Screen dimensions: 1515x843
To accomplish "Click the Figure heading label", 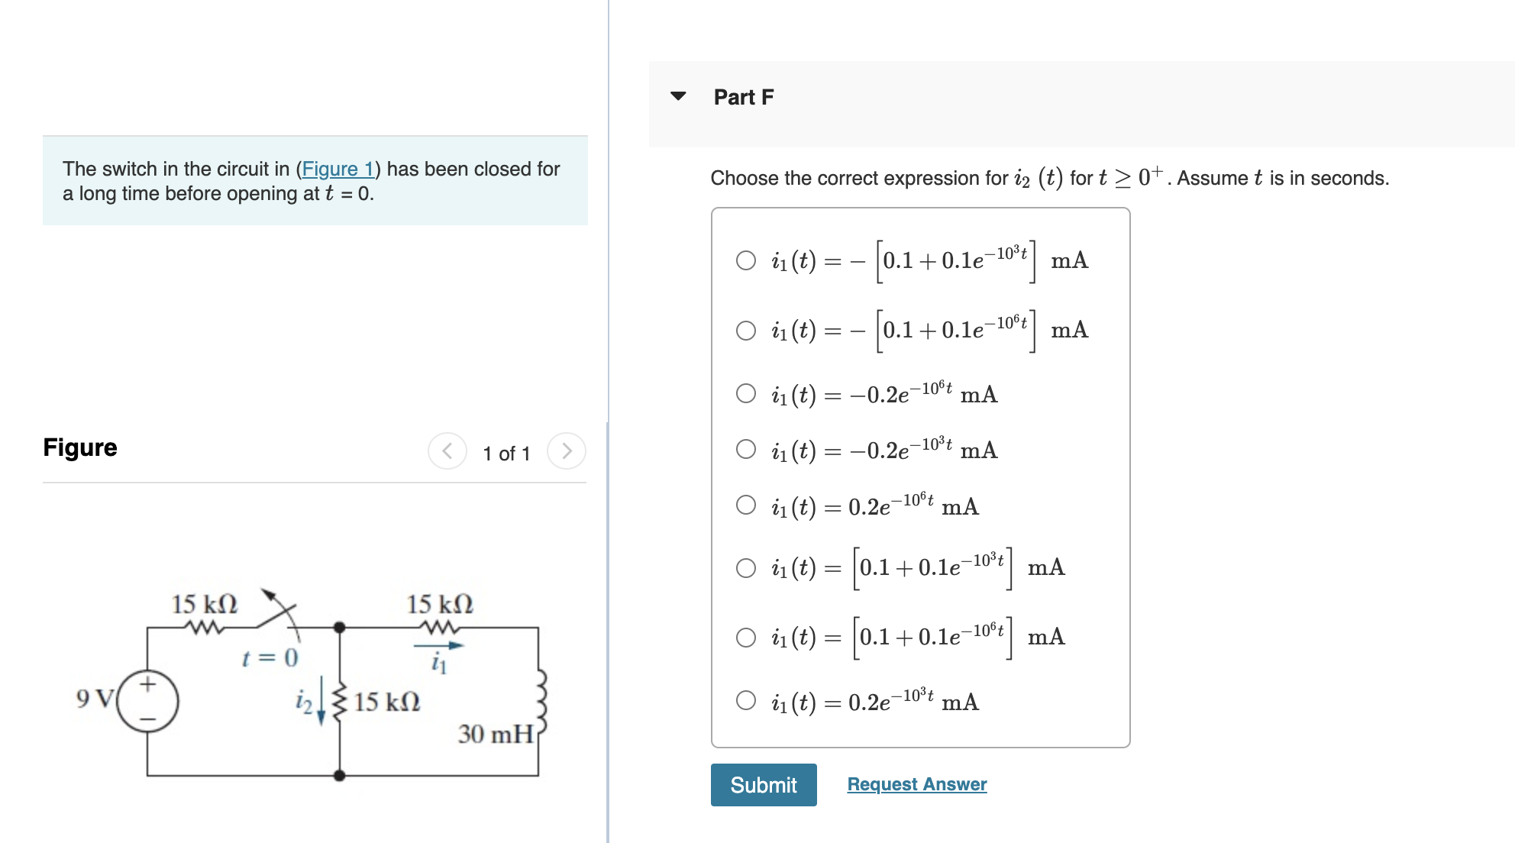I will coord(79,447).
